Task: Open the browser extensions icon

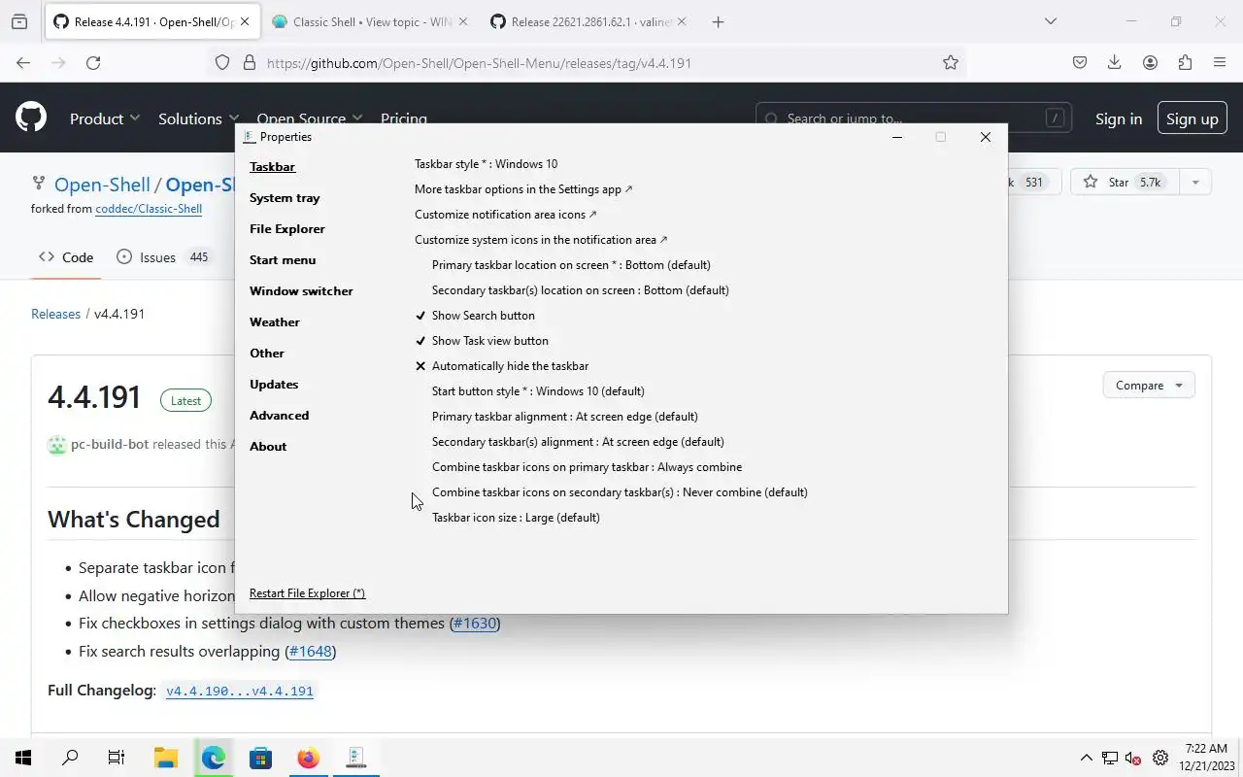Action: [1185, 62]
